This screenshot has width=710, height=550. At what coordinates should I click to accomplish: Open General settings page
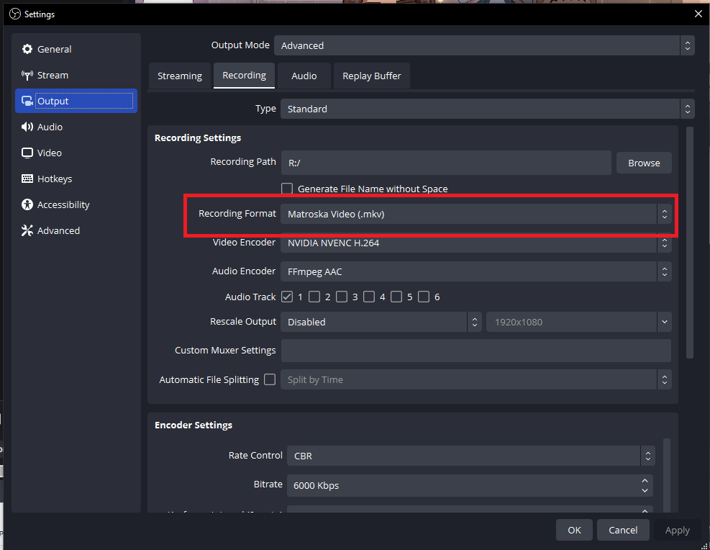[x=76, y=49]
